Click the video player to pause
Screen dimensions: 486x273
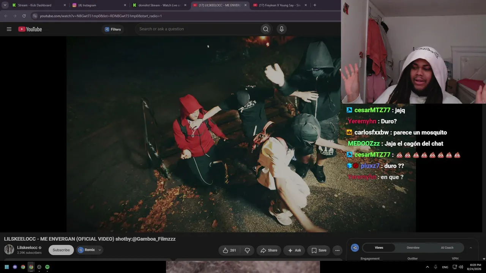(x=204, y=134)
